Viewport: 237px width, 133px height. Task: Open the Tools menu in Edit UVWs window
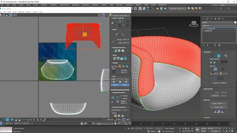coord(15,12)
